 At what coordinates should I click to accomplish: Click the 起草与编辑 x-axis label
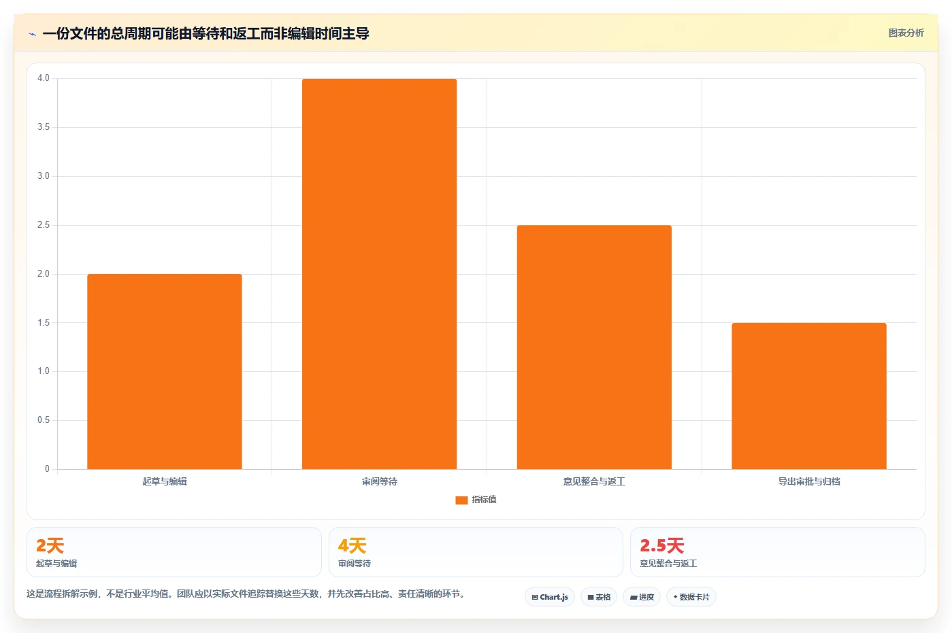point(165,481)
